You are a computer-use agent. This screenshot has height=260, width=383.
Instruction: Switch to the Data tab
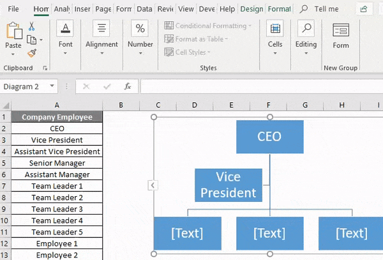[144, 9]
